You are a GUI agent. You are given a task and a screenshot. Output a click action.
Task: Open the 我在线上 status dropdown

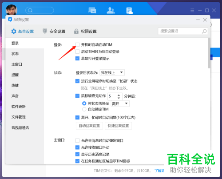coord(112,72)
